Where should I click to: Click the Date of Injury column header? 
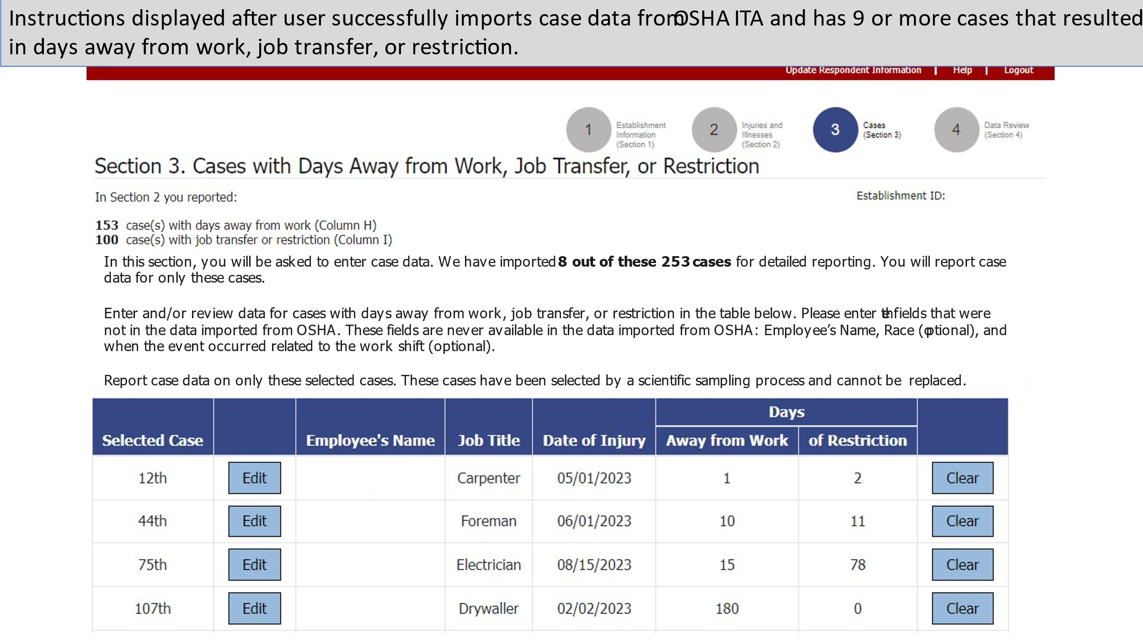click(x=593, y=440)
